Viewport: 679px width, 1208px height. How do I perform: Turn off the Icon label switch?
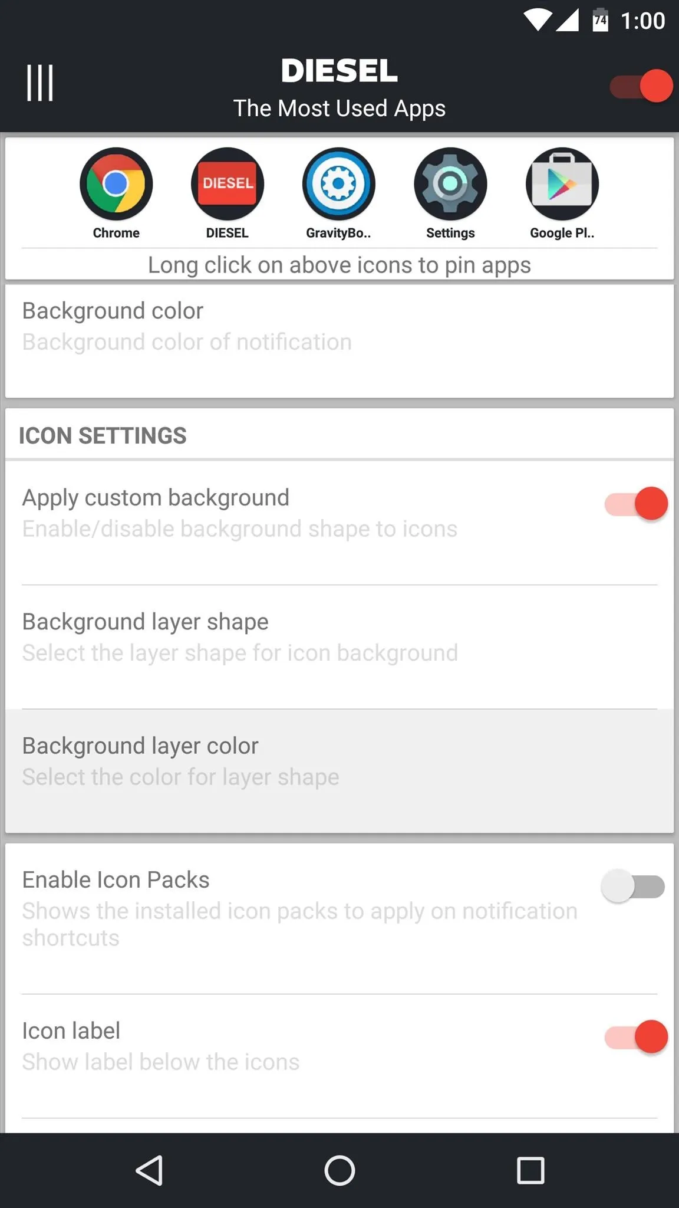(x=637, y=1037)
